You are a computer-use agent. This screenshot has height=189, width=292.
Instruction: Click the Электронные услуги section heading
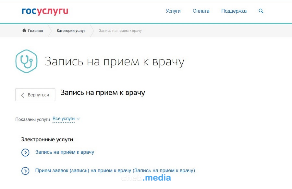click(x=47, y=139)
